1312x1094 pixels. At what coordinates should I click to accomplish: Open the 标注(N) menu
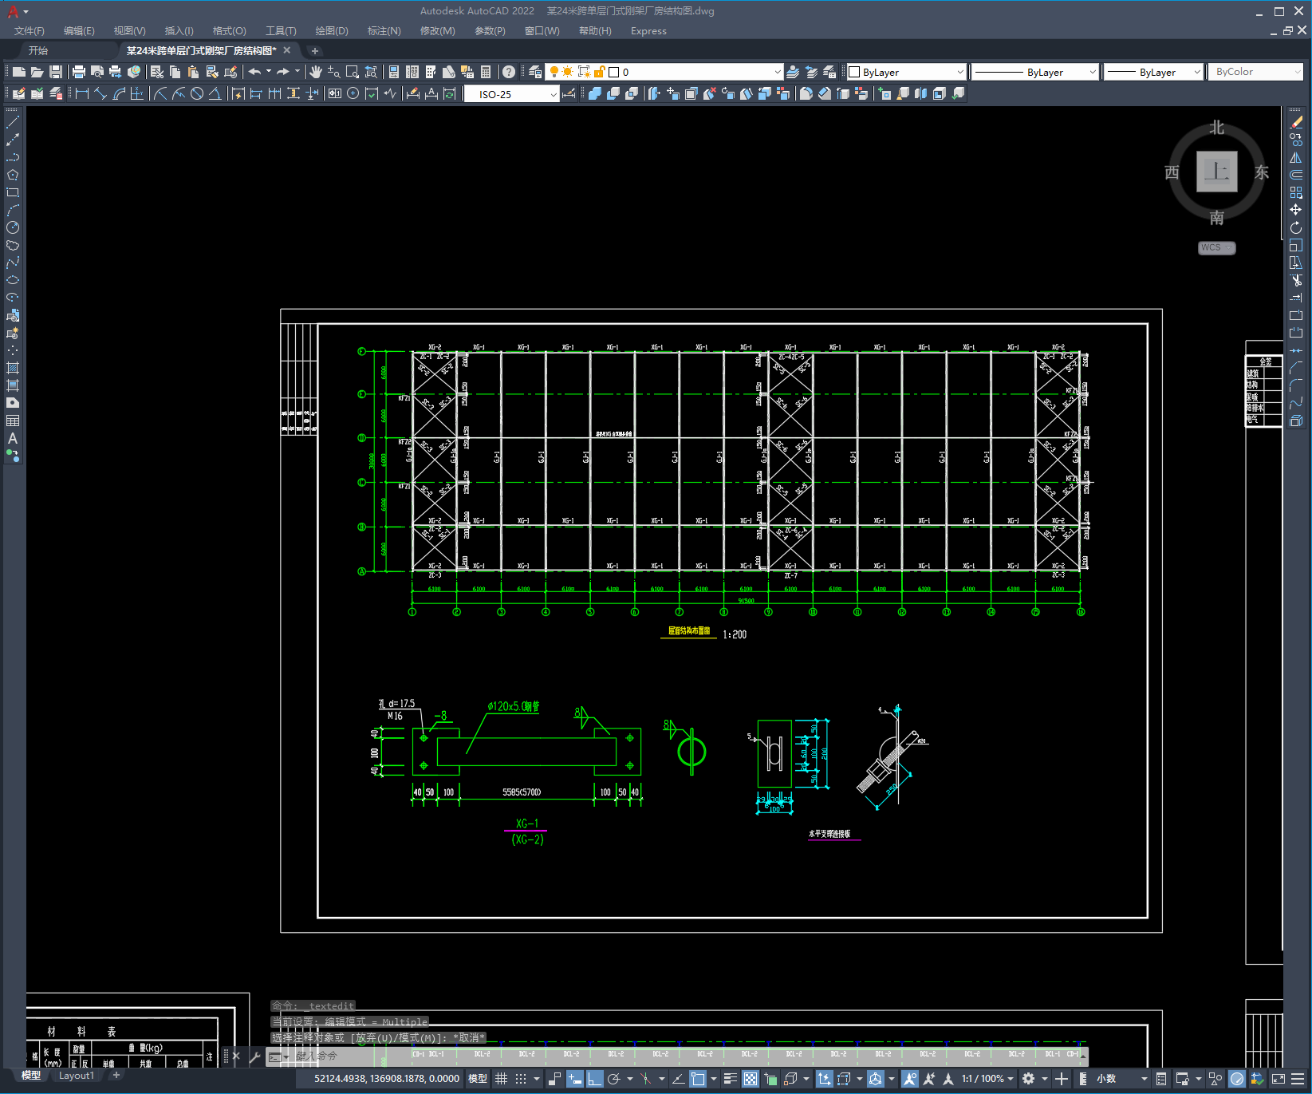[x=384, y=31]
